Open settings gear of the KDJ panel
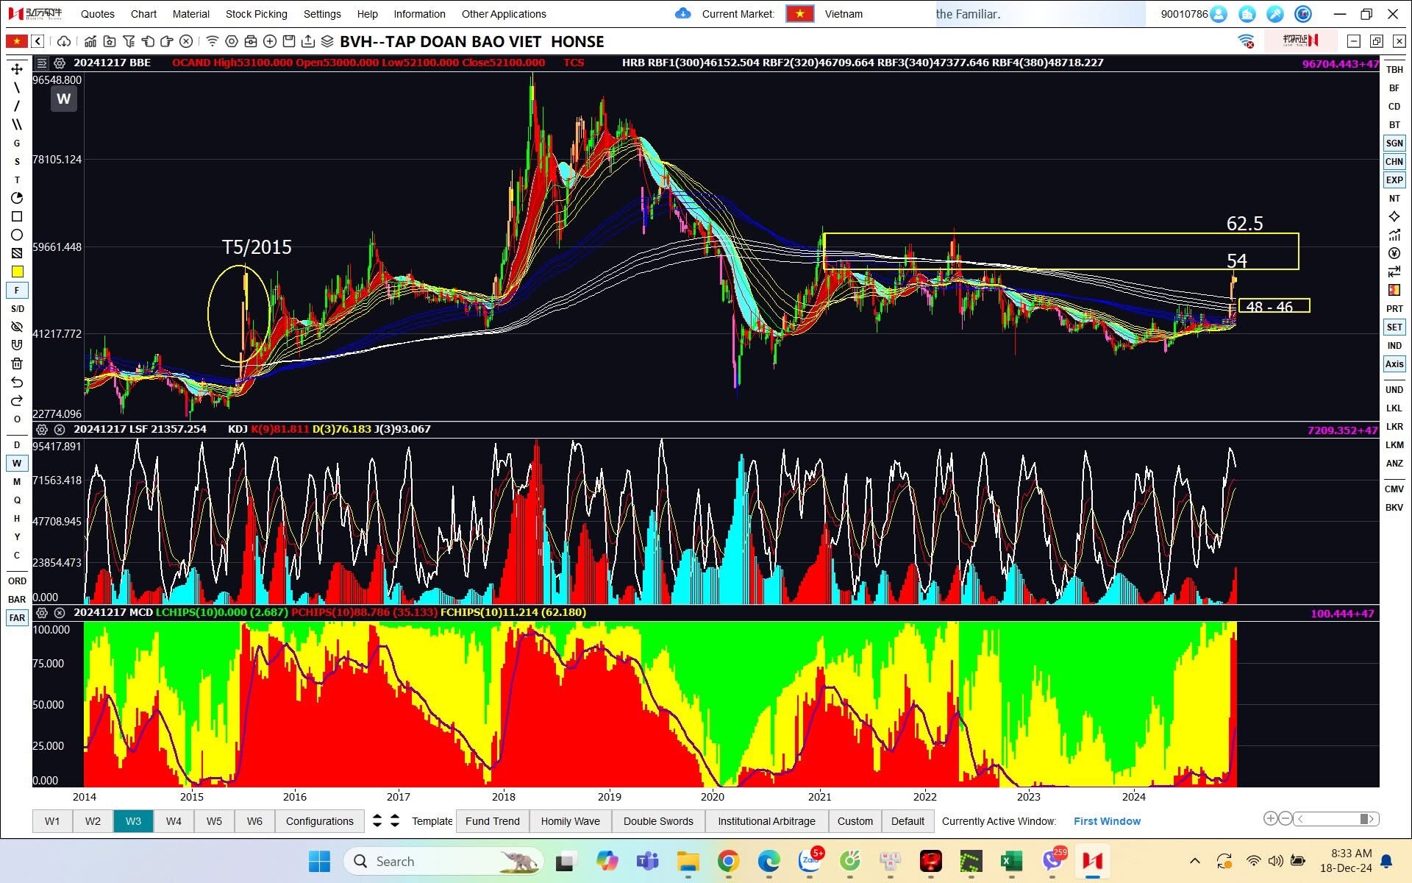 coord(42,429)
